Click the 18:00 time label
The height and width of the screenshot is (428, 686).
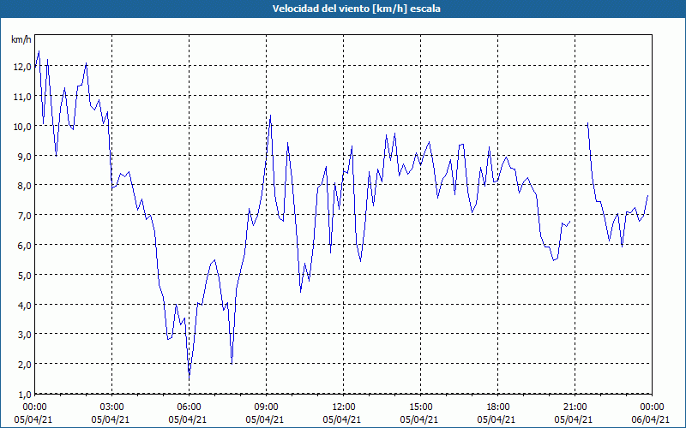pyautogui.click(x=498, y=407)
